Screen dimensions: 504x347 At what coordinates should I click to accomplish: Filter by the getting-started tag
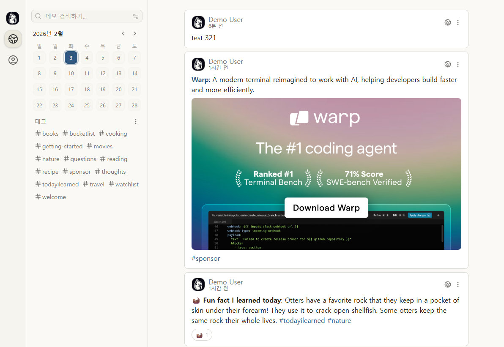59,146
